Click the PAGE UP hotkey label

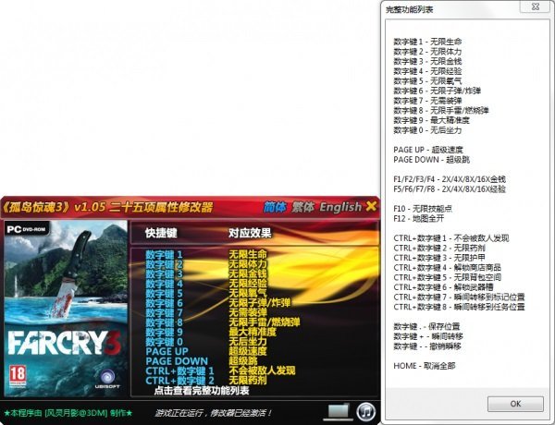(166, 351)
